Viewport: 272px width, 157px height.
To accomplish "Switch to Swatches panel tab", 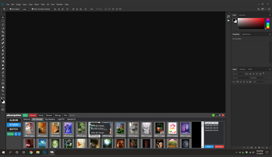I will tap(242, 15).
